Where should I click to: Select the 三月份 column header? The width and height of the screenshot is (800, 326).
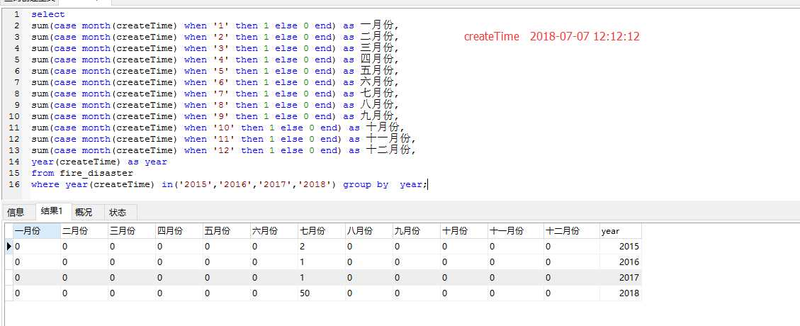[131, 230]
